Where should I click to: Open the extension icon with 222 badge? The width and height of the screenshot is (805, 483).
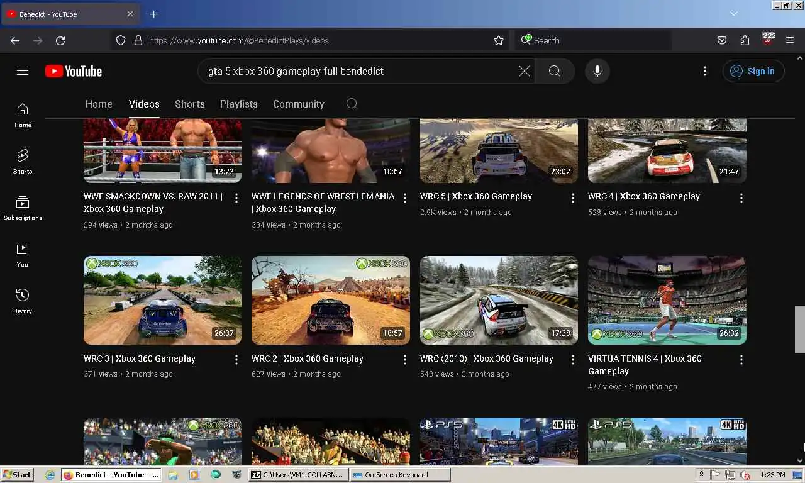(767, 39)
